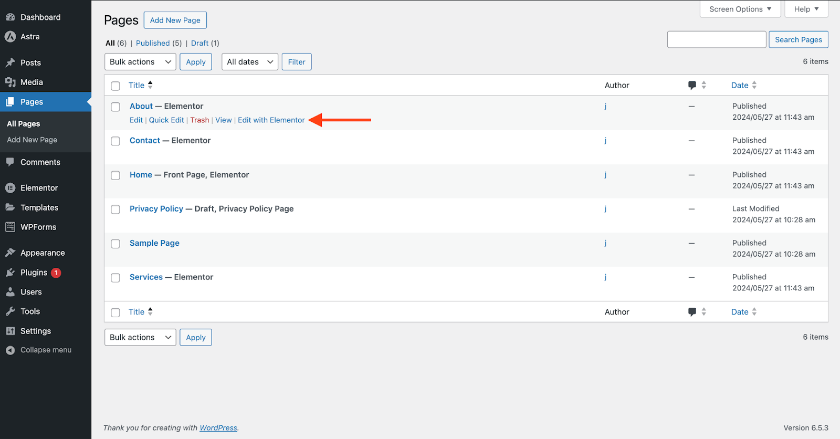This screenshot has height=439, width=840.
Task: Toggle the select-all checkbox in table header
Action: click(x=115, y=86)
